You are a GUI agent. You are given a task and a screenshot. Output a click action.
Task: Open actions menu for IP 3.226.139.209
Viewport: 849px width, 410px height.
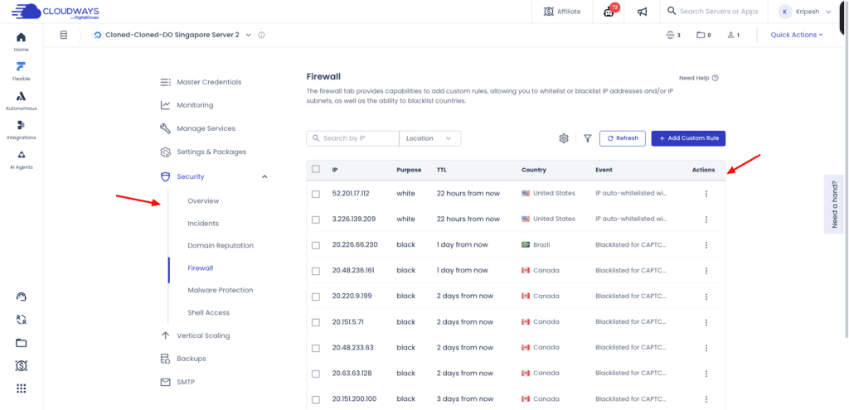click(x=706, y=219)
